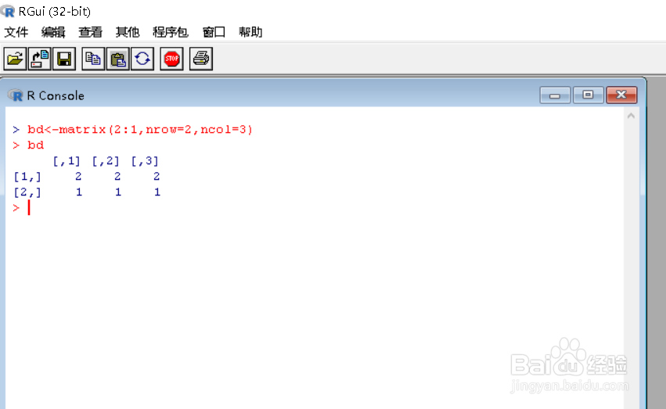Click the console scrollbar up arrow
666x409 pixels.
tap(631, 116)
